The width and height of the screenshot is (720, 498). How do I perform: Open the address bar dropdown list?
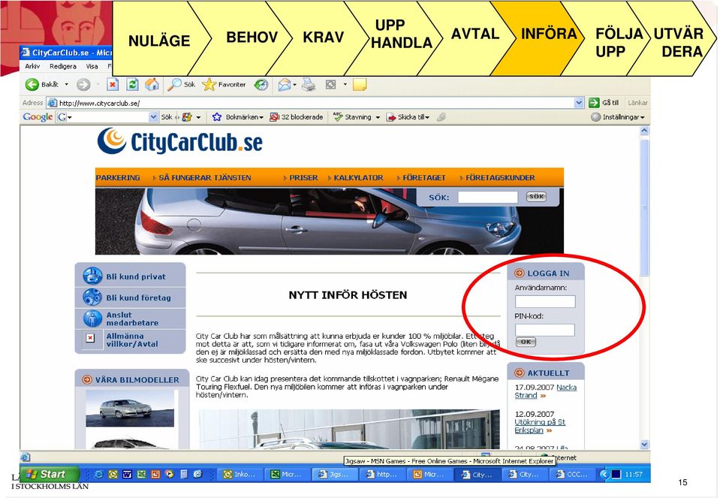click(x=579, y=103)
